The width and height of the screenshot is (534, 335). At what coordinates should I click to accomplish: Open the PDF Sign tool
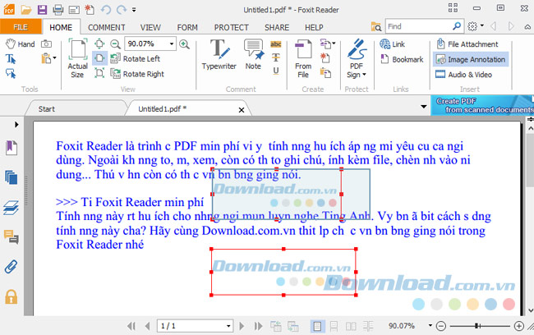tap(357, 58)
